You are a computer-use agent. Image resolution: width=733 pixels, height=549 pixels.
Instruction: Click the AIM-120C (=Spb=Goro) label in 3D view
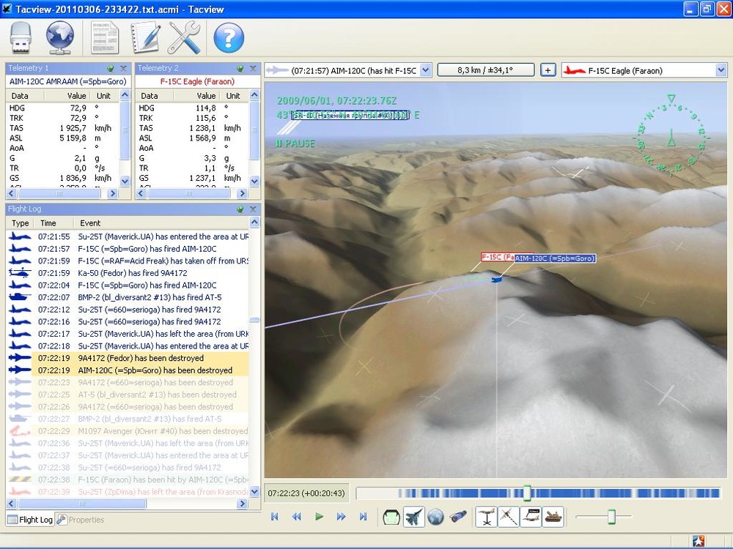(555, 258)
